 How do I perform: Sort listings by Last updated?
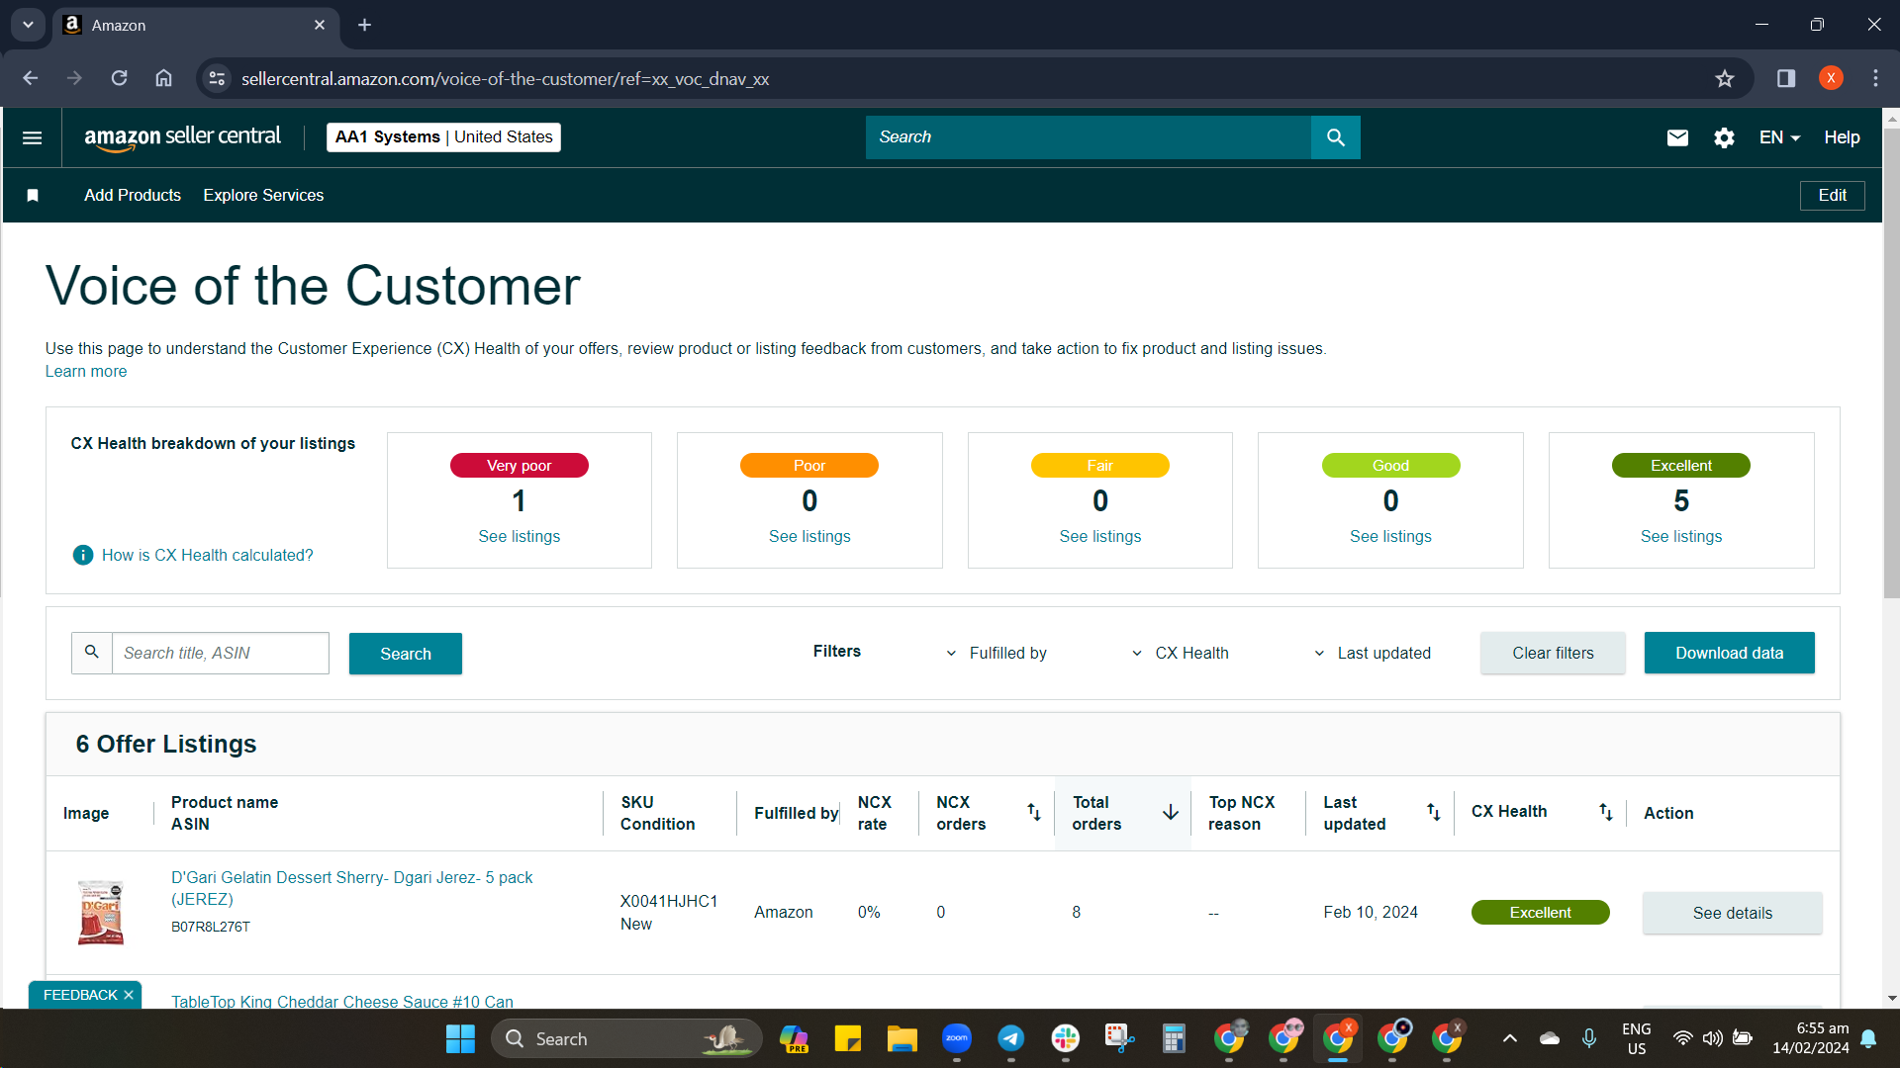tap(1433, 812)
